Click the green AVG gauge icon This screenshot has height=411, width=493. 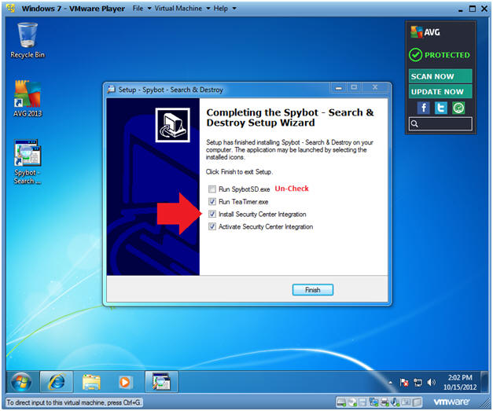(458, 108)
